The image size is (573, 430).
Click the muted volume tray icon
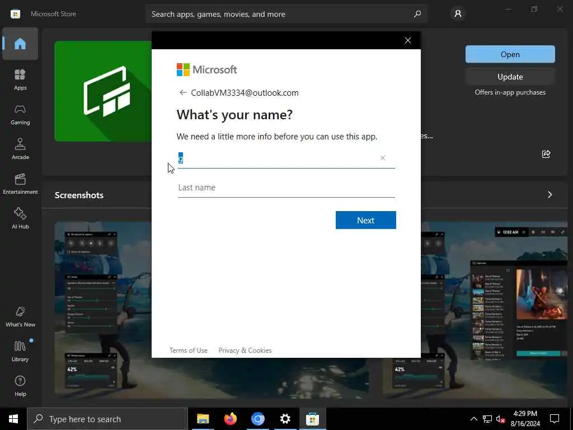coord(500,419)
